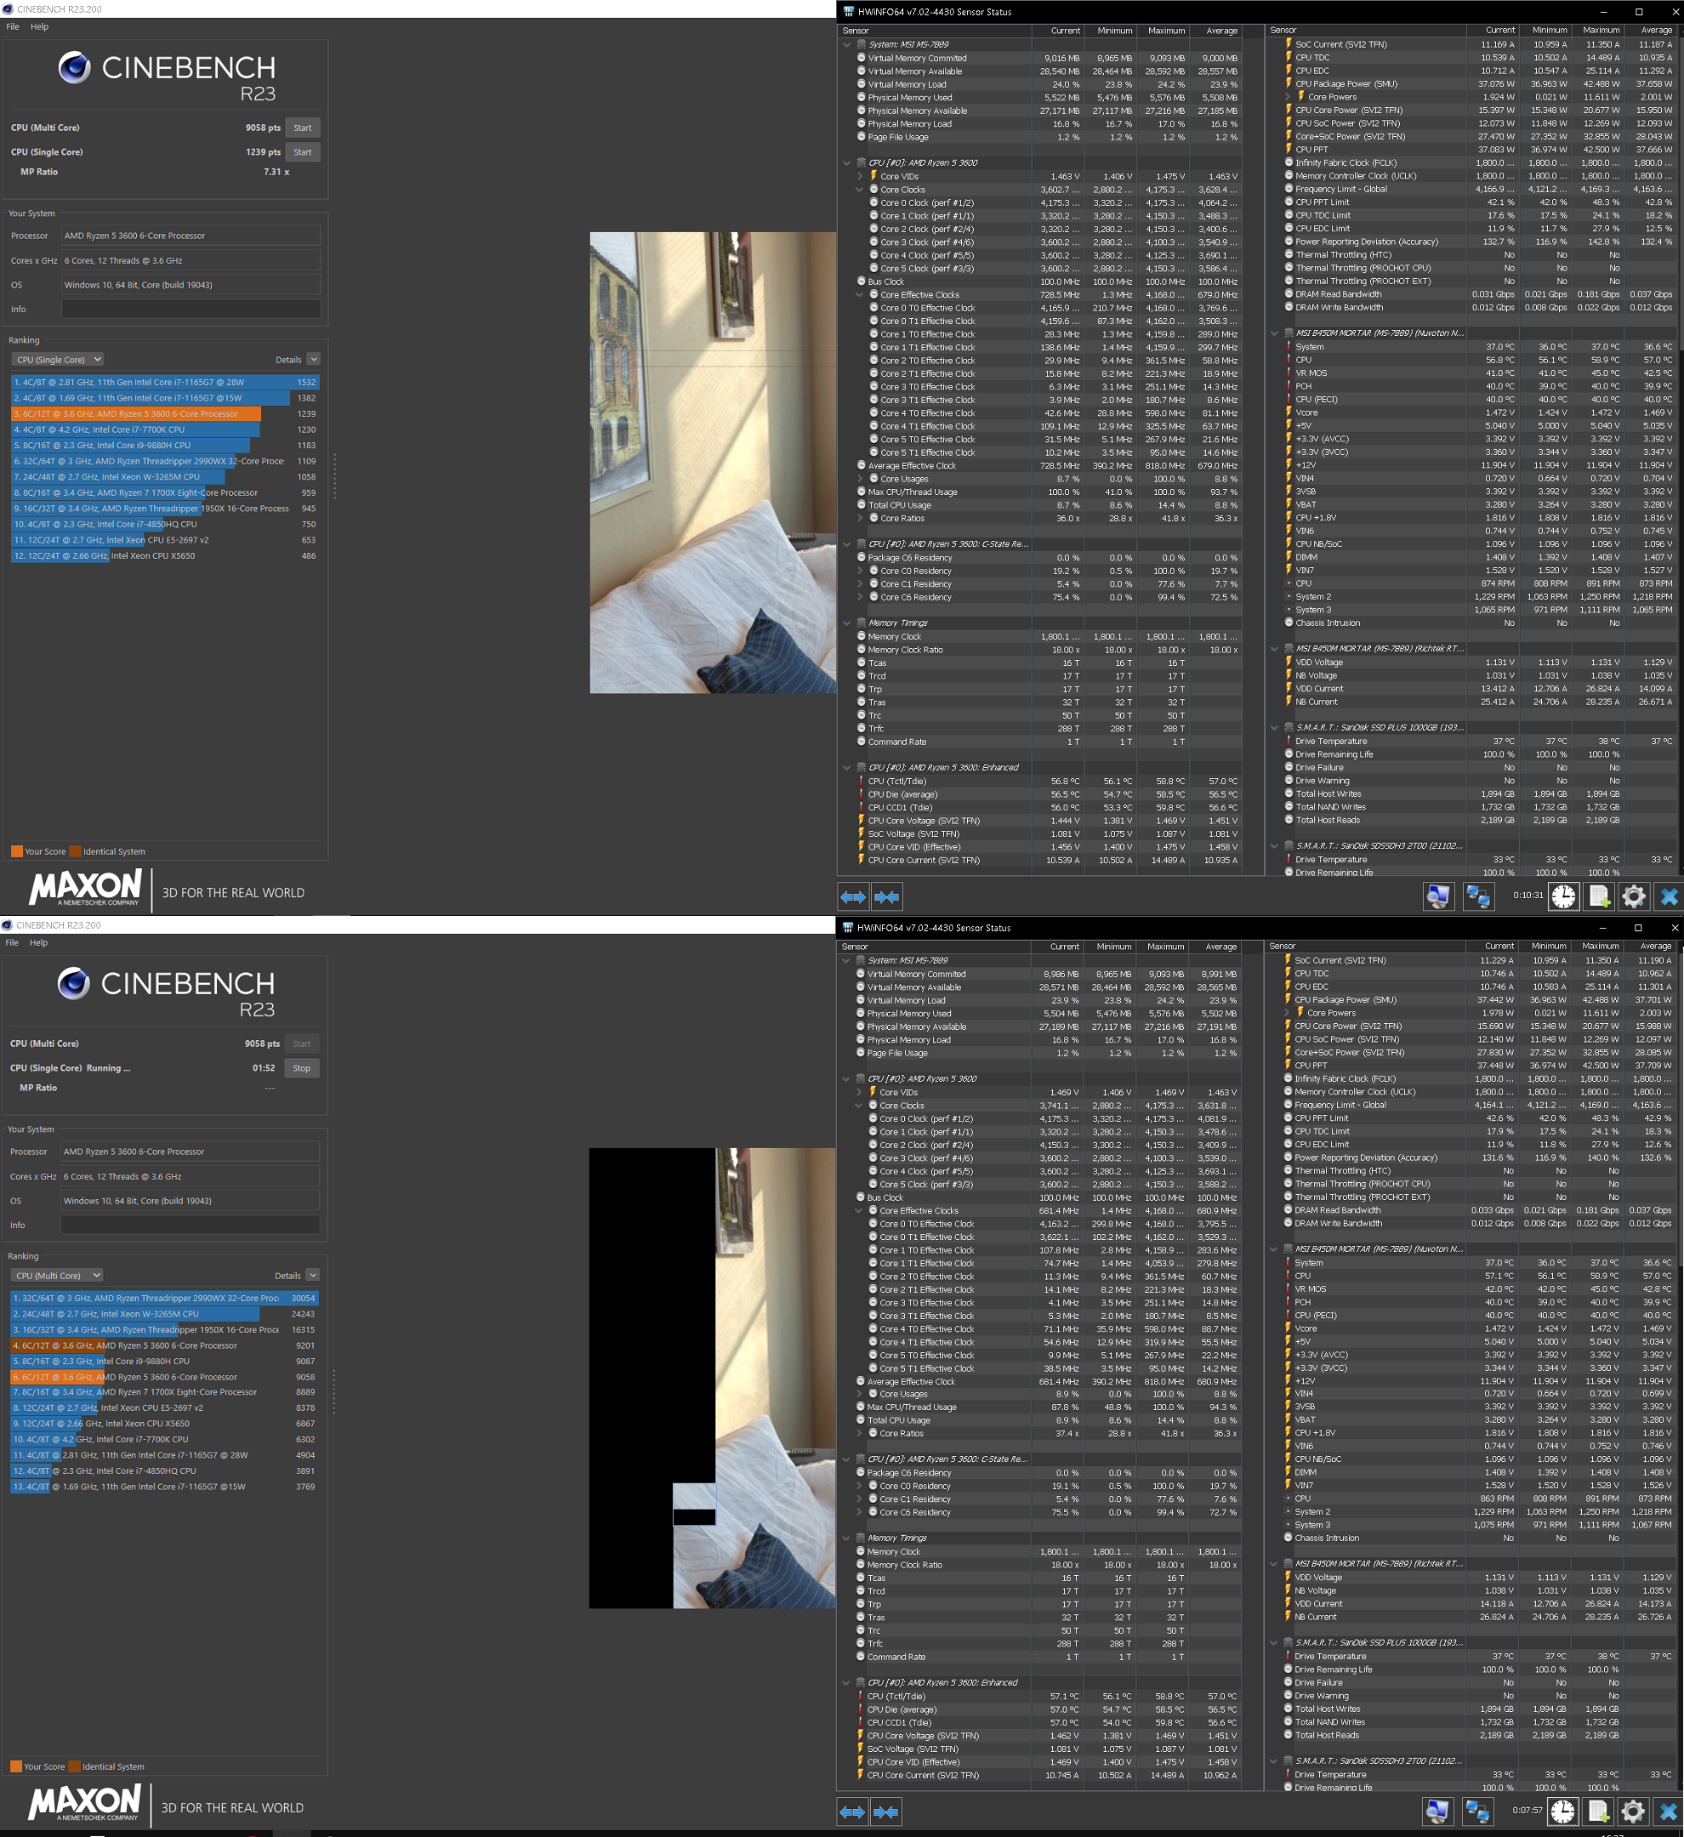Toggle the Virtual Memory Commited sensor icon
Screen dimensions: 1684x1837
point(862,58)
